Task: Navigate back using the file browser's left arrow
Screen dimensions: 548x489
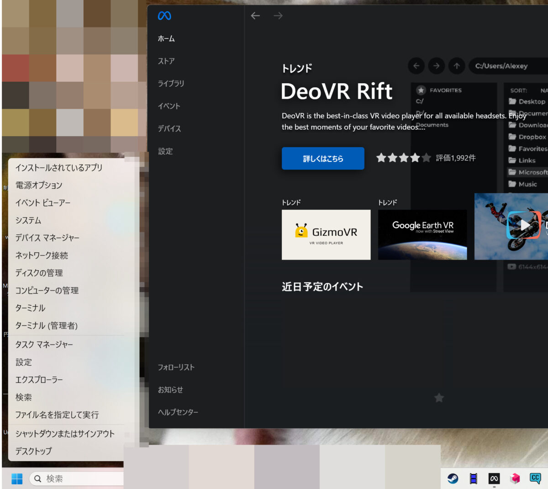Action: (x=416, y=66)
